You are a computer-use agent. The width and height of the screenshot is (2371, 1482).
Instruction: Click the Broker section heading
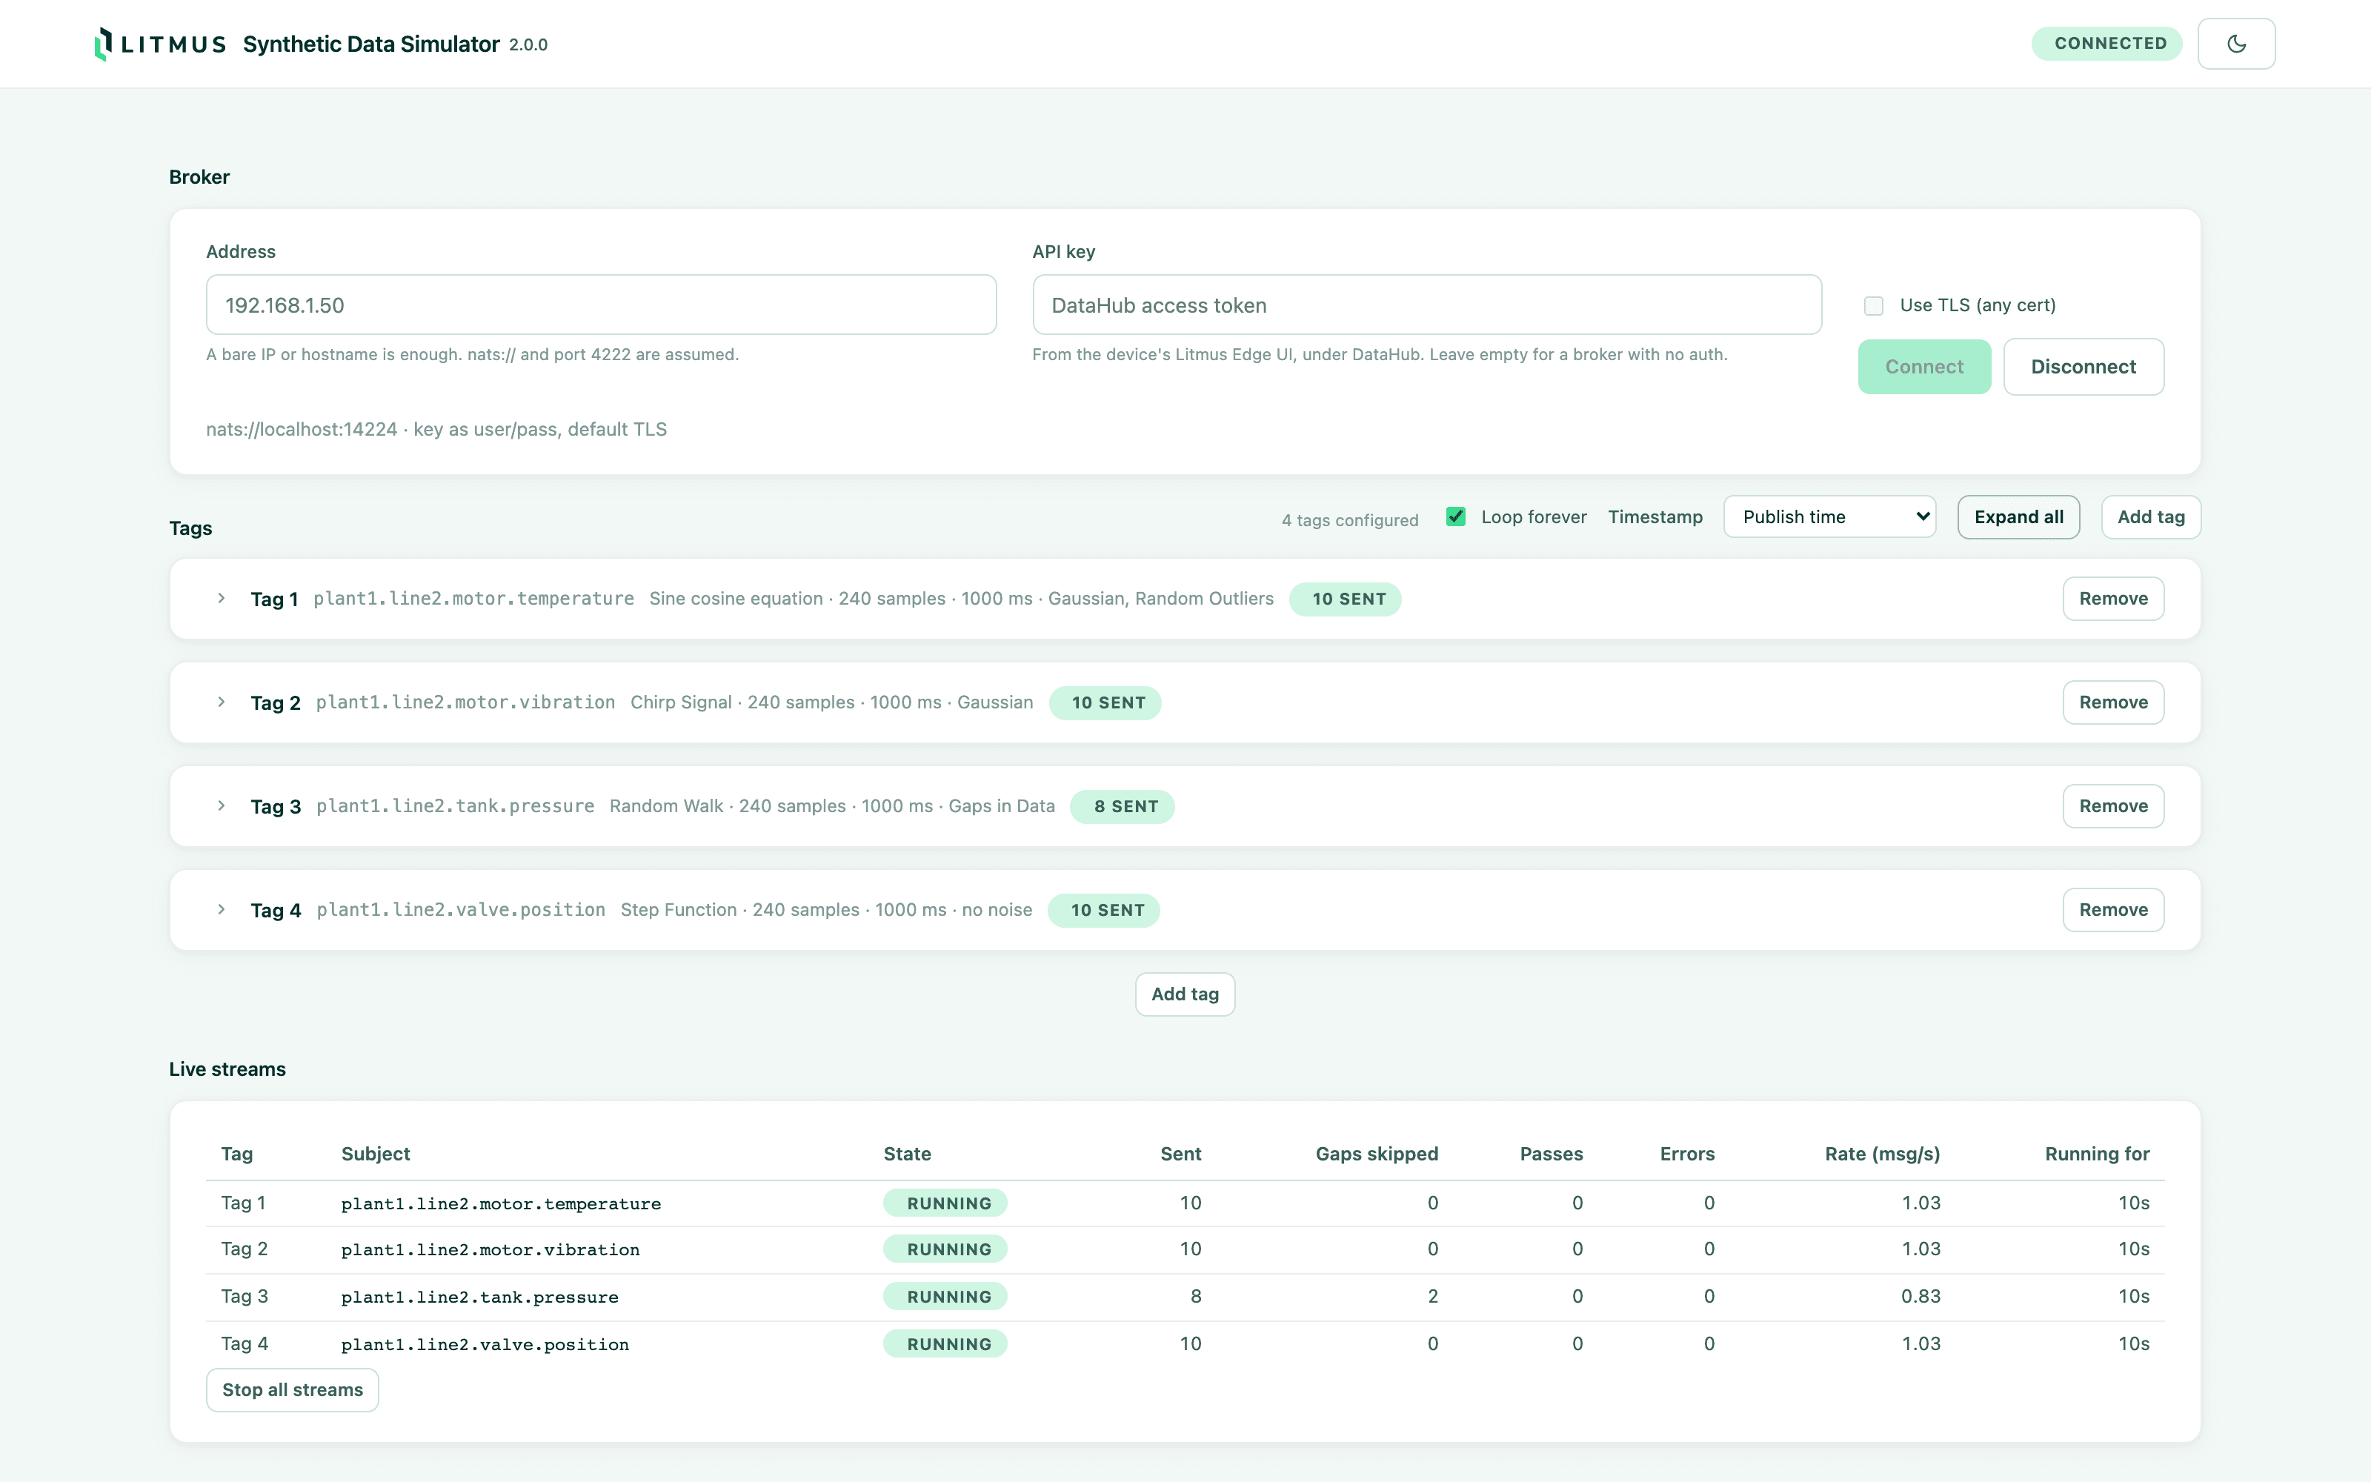(199, 176)
